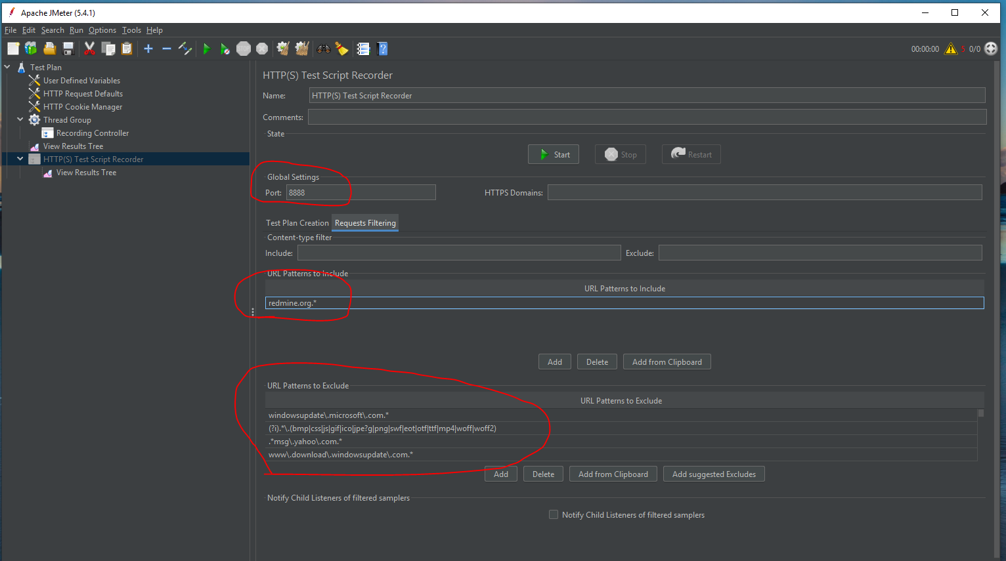Viewport: 1006px width, 561px height.
Task: Click Add from Clipboard for Include patterns
Action: click(x=667, y=362)
